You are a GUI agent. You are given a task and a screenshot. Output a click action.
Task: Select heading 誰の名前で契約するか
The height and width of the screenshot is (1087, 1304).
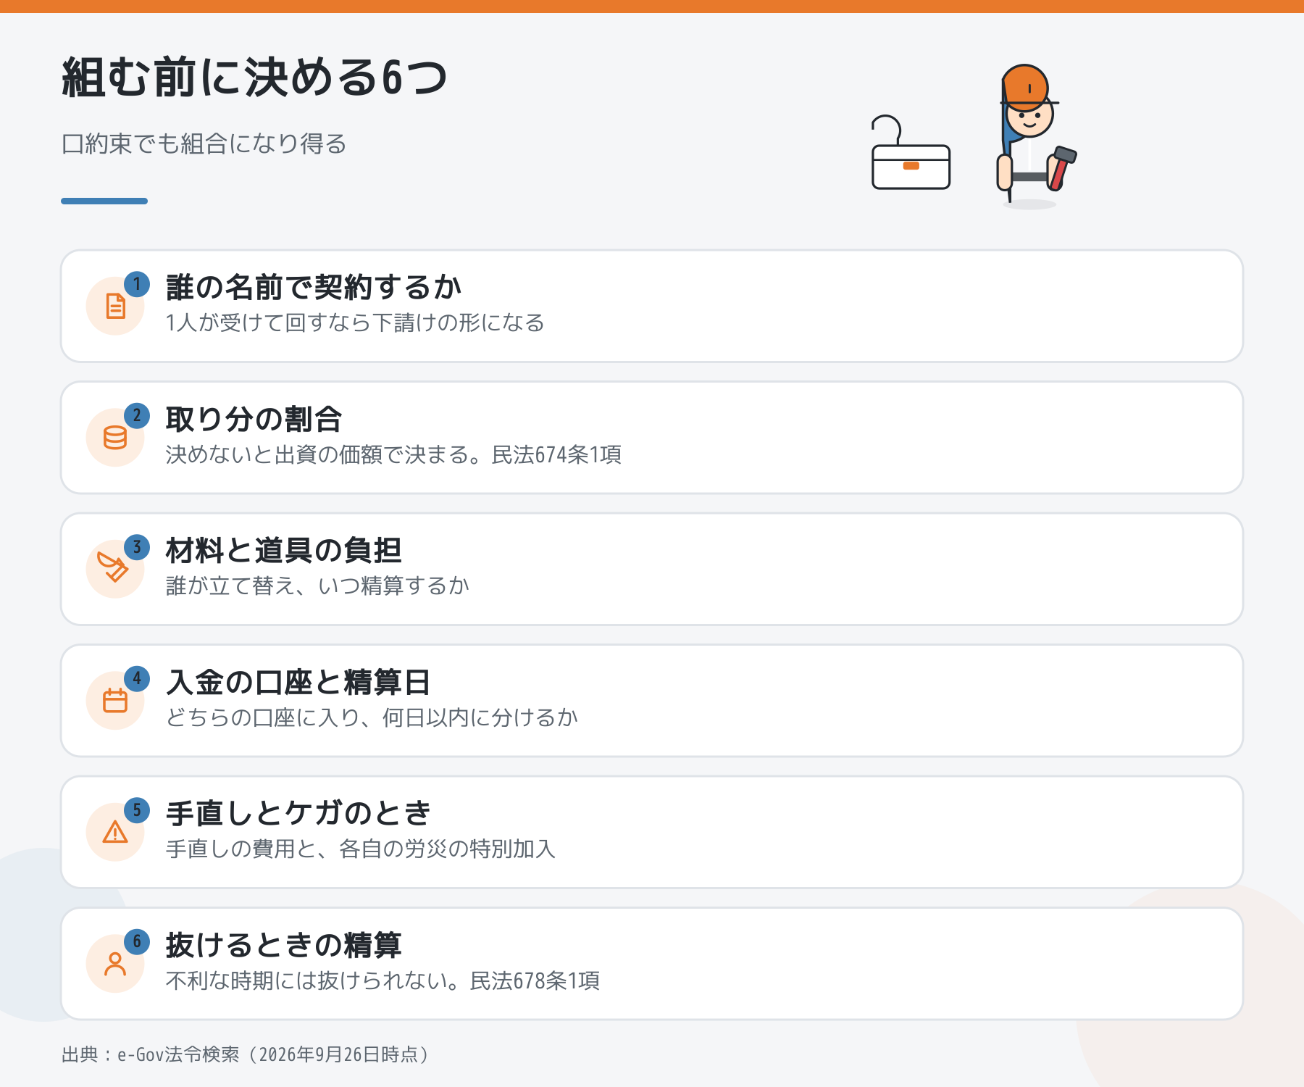[x=314, y=288]
